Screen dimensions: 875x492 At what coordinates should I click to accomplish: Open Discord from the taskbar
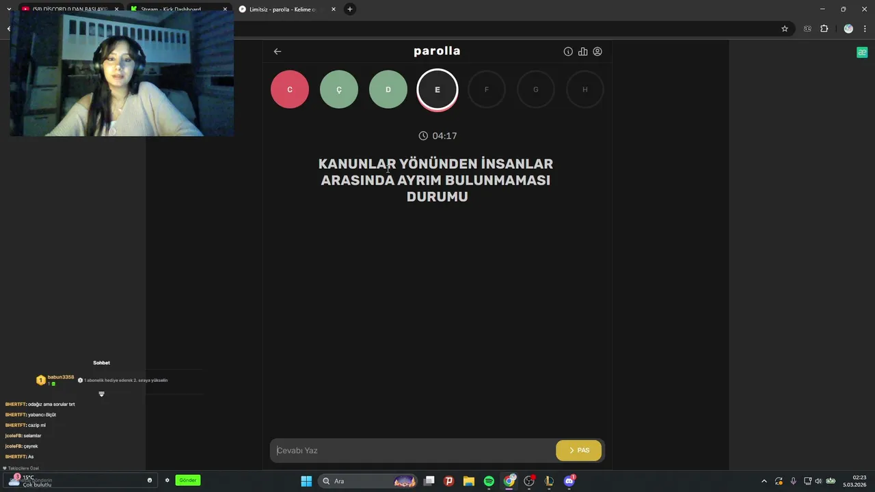[569, 481]
